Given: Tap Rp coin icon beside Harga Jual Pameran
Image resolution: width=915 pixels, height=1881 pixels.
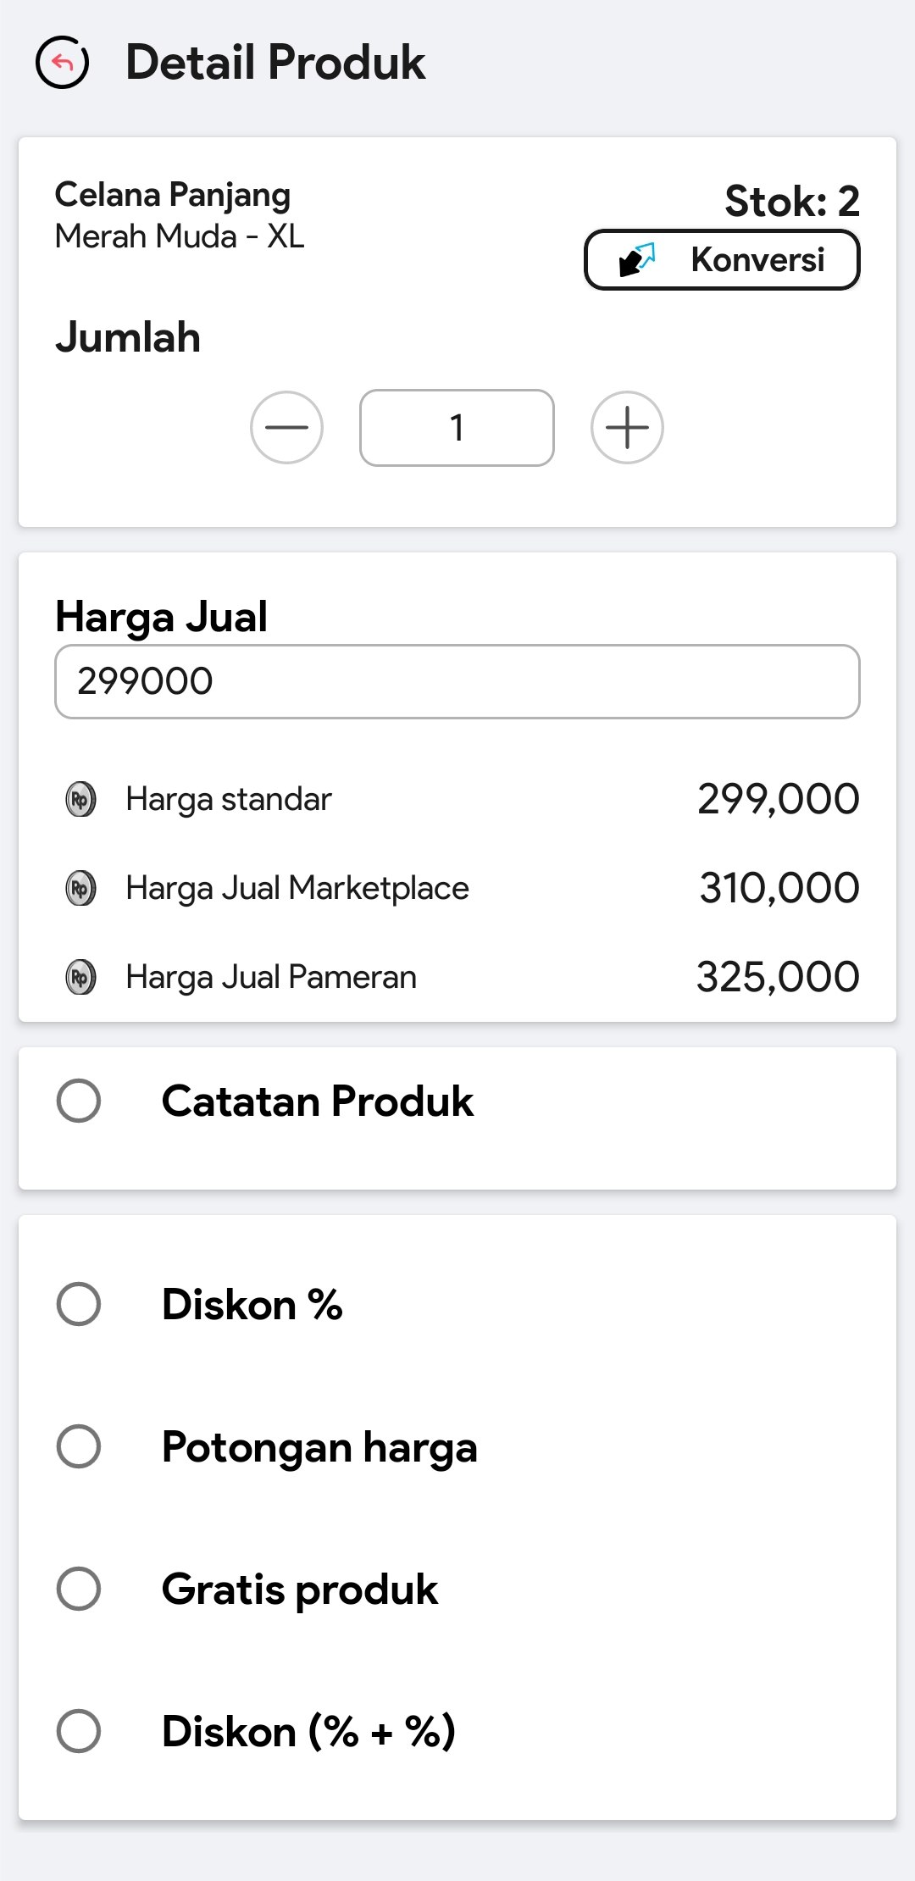Looking at the screenshot, I should [80, 977].
